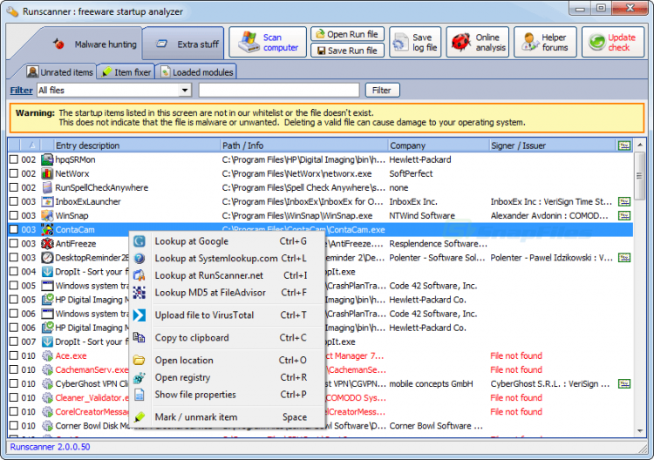Switch to the Extra stuff tab
This screenshot has width=654, height=460.
pyautogui.click(x=183, y=44)
